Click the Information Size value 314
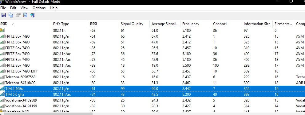 (x=247, y=106)
